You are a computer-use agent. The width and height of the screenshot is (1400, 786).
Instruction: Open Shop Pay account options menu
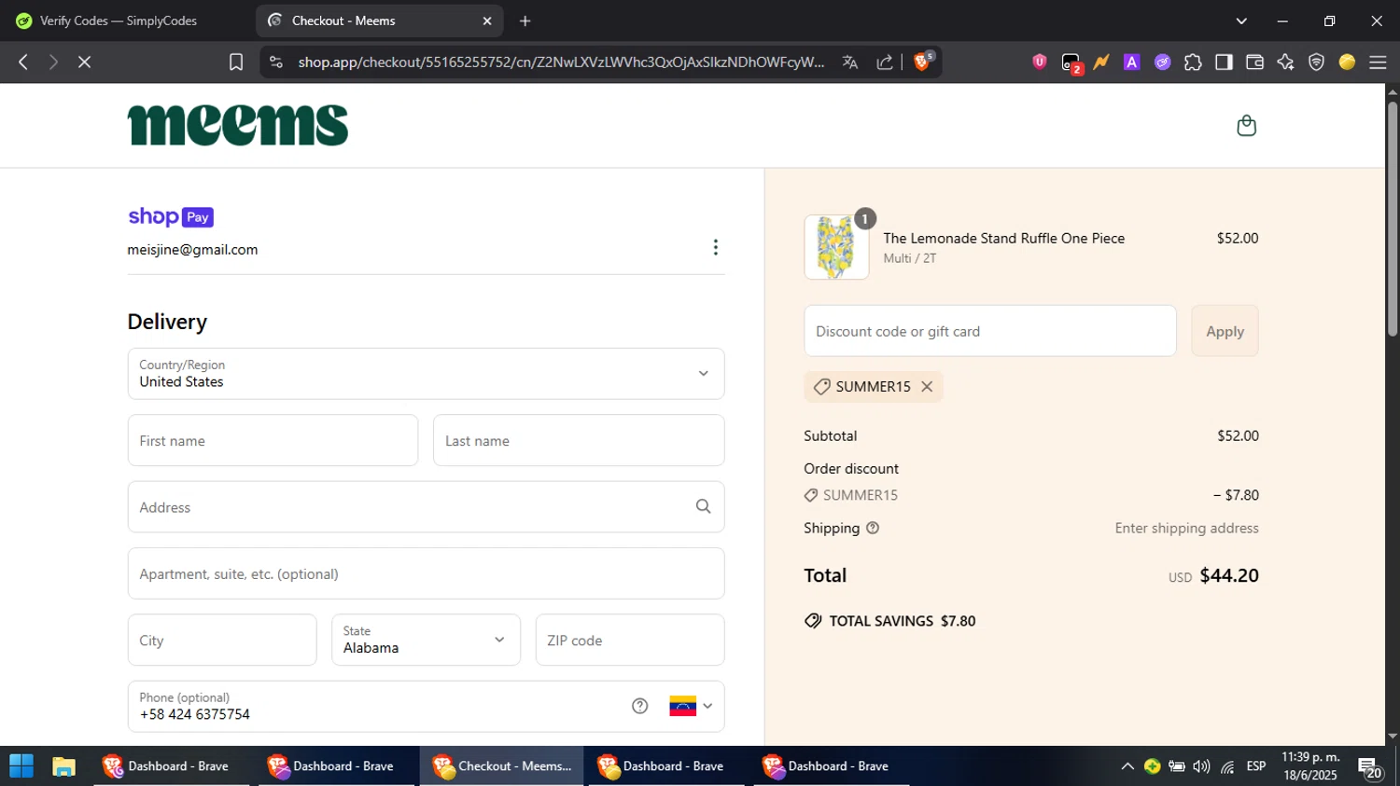click(x=716, y=247)
